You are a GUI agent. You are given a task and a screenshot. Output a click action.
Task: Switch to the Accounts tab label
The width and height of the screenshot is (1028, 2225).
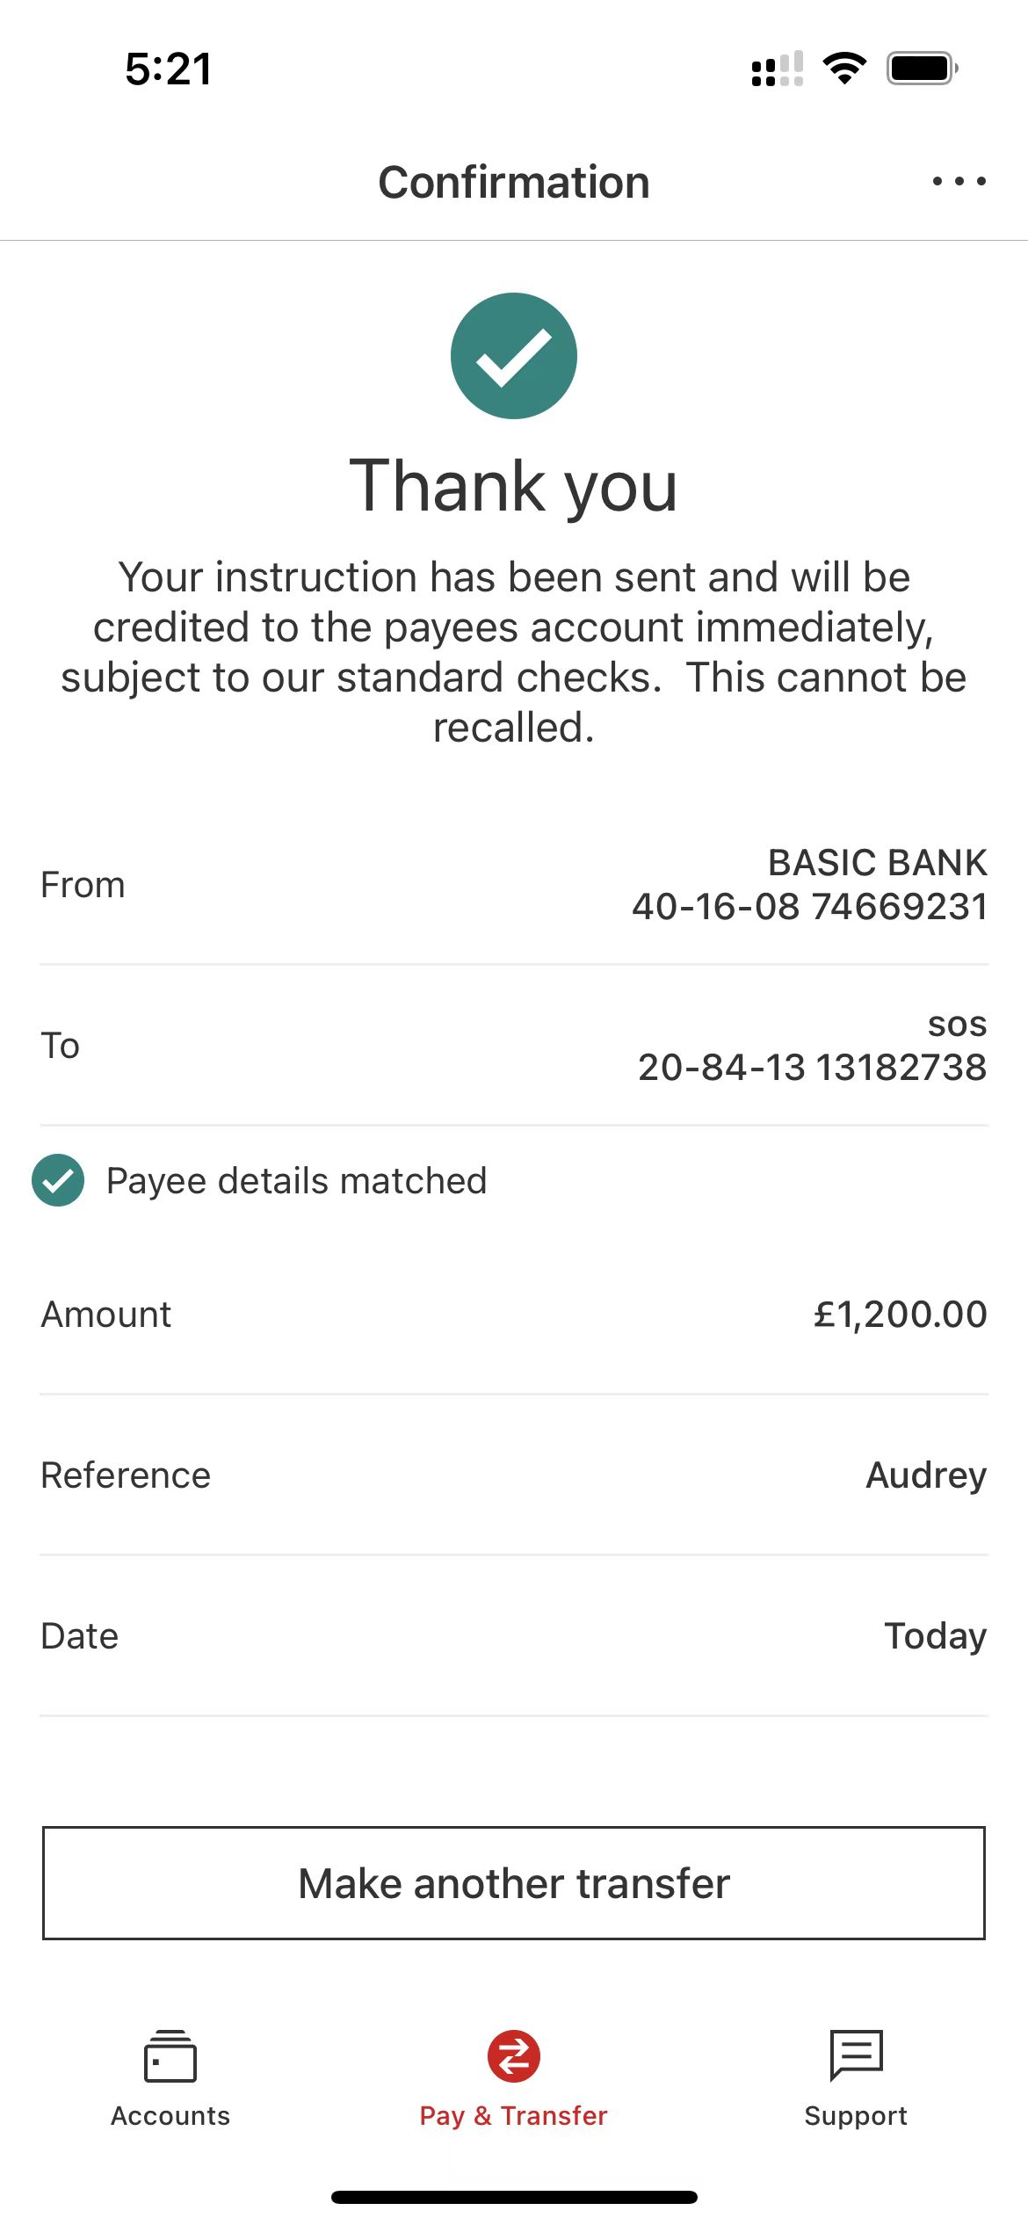(x=170, y=2115)
